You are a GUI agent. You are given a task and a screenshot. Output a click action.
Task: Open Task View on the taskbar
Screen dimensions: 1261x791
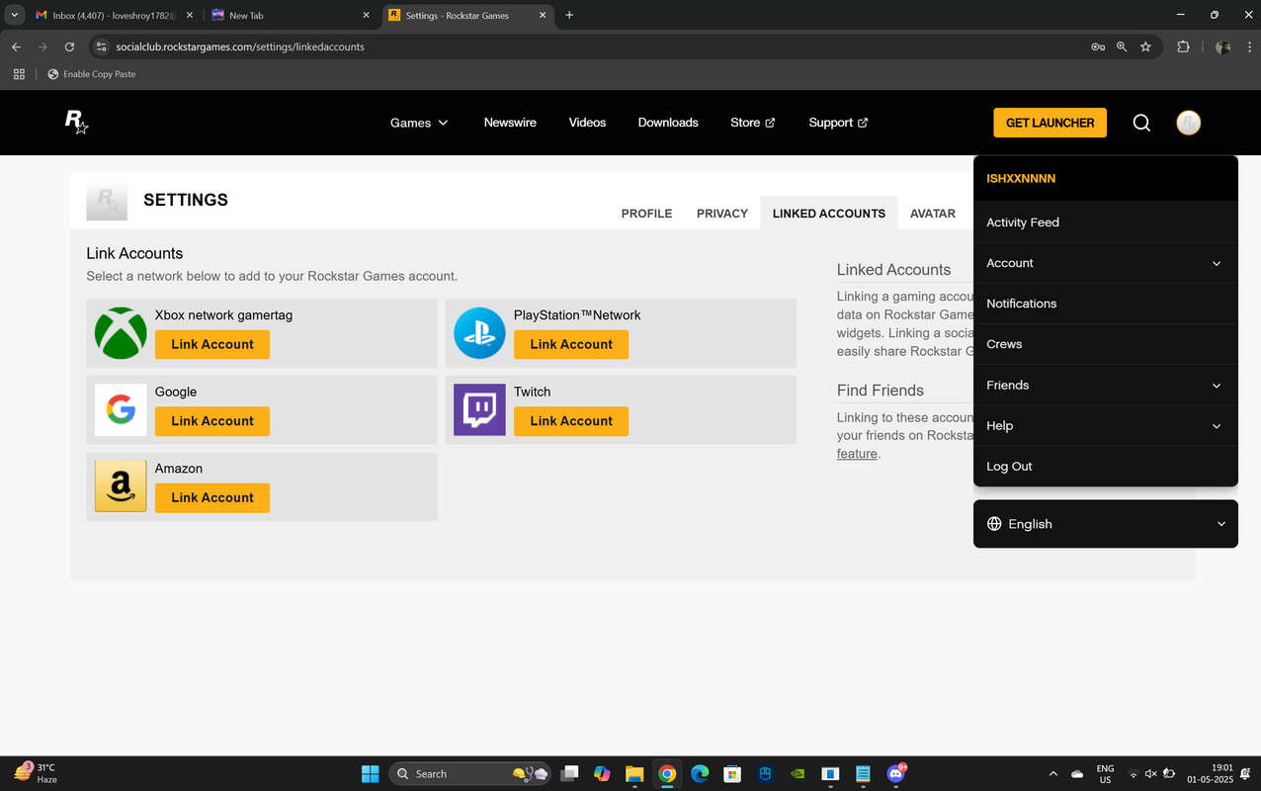coord(569,773)
